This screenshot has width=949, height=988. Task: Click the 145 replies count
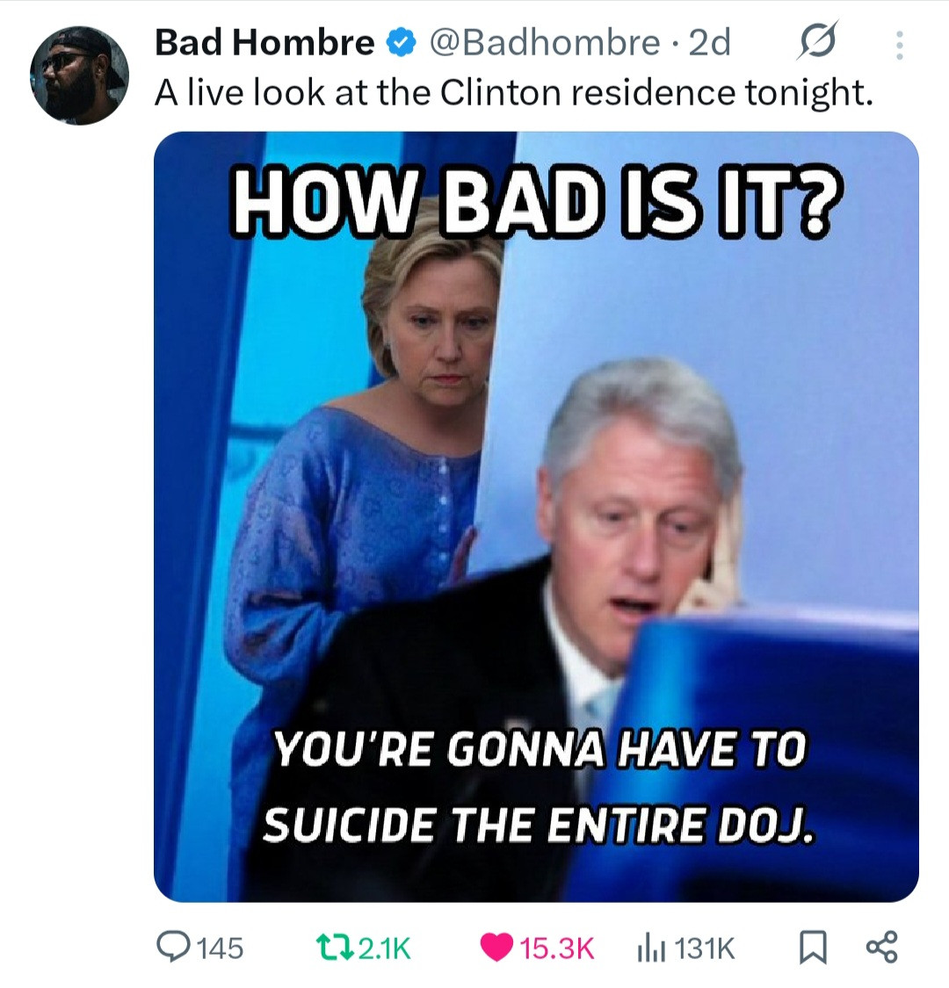pos(221,948)
